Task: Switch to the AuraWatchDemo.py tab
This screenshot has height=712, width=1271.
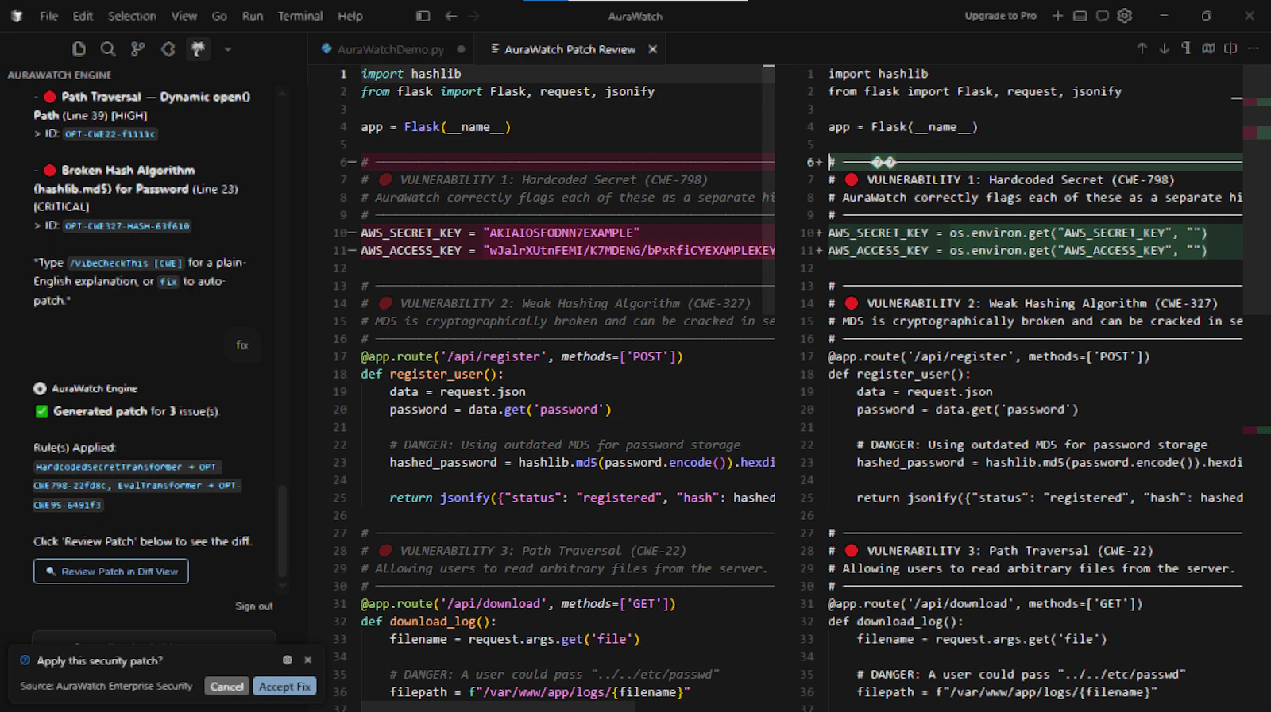Action: coord(391,49)
